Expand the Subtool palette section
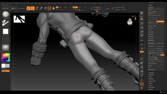167x94 pixels. click(150, 5)
